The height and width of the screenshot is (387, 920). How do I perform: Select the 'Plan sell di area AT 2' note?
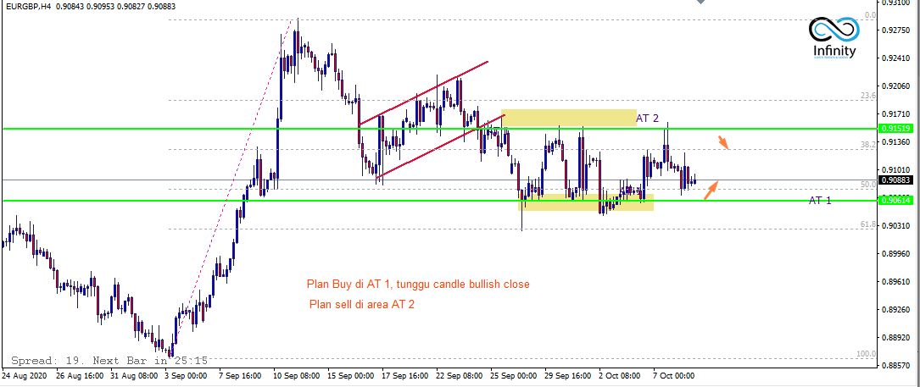click(x=363, y=305)
